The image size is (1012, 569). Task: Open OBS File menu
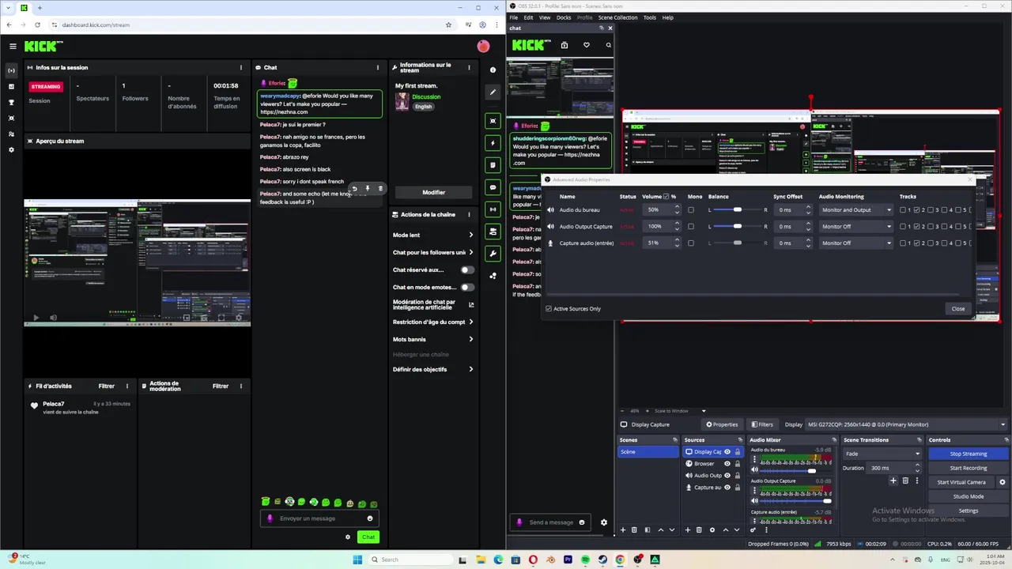514,17
